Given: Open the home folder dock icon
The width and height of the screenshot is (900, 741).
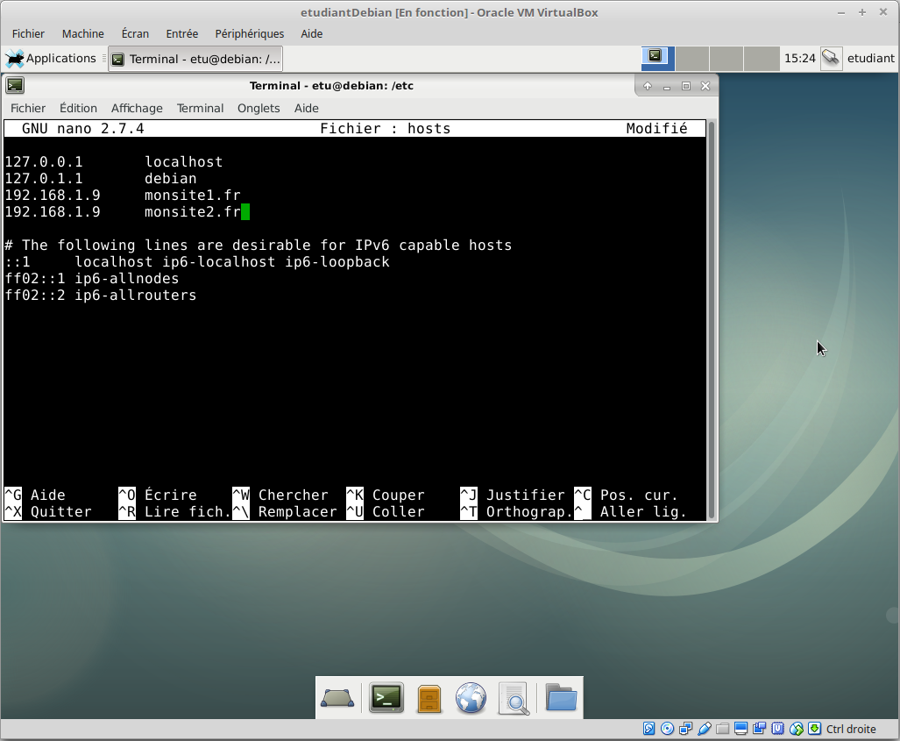Looking at the screenshot, I should 561,697.
